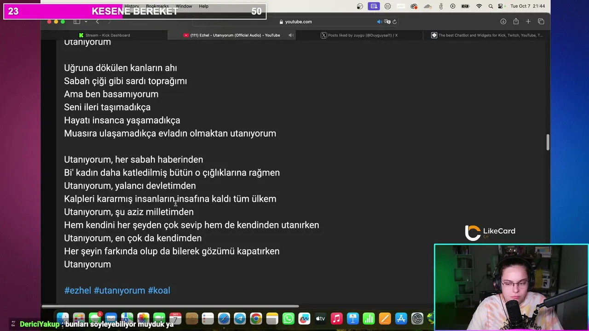Screen dimensions: 589x331
Task: Click the date and time Tue Oct 7
Action: point(527,6)
